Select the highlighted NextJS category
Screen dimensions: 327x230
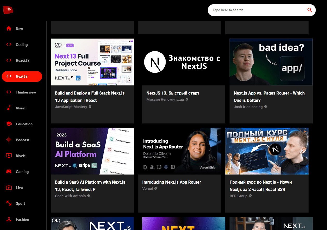[22, 76]
